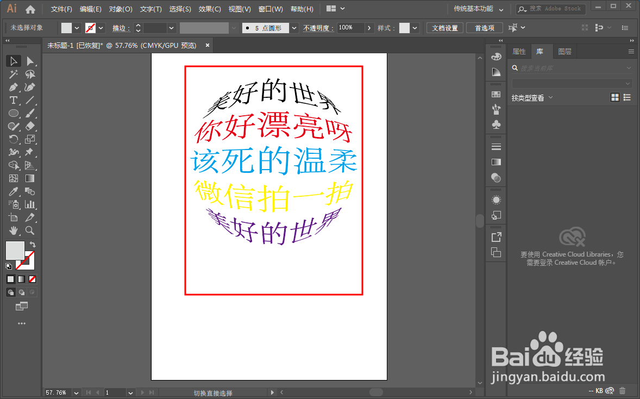Select the Shape Builder tool
Image resolution: width=640 pixels, height=399 pixels.
(14, 165)
